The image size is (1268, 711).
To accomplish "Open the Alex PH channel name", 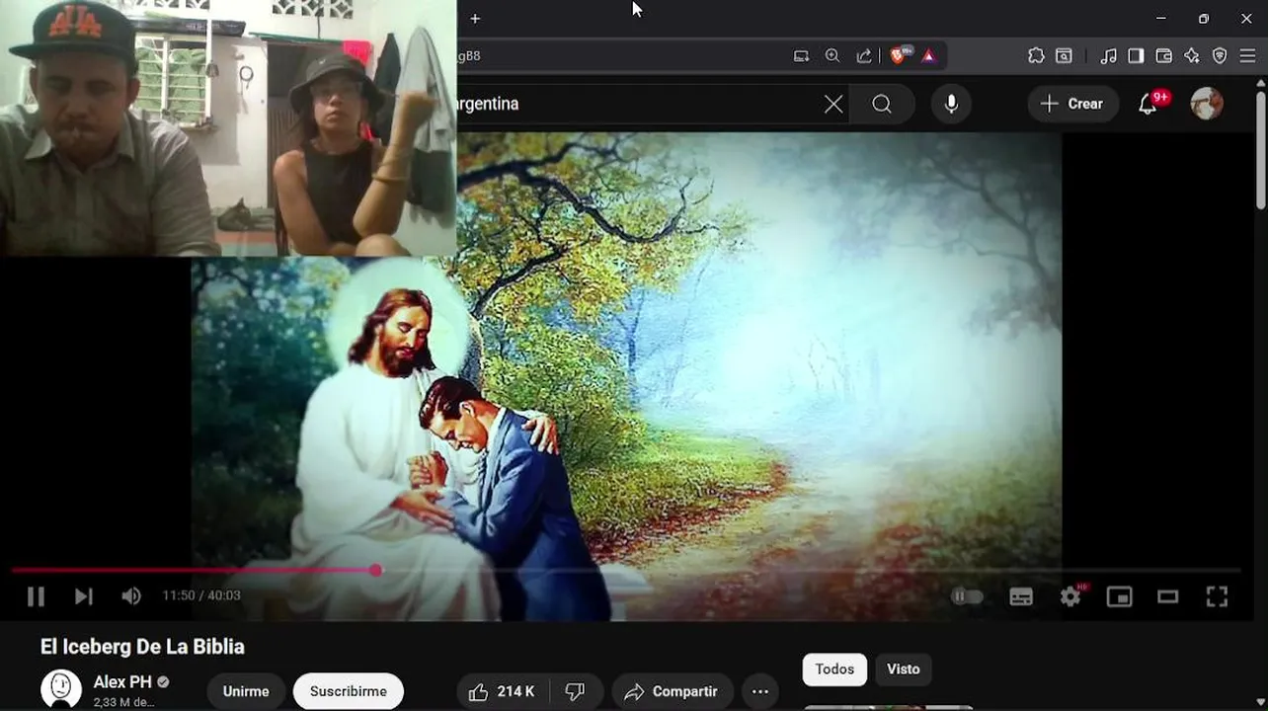I will 122,682.
